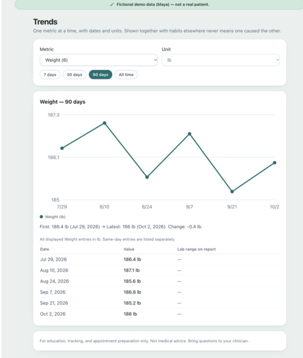Click the 185.2 lb value cell

132,303
